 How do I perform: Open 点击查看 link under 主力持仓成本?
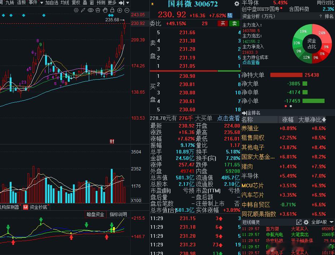251,62
